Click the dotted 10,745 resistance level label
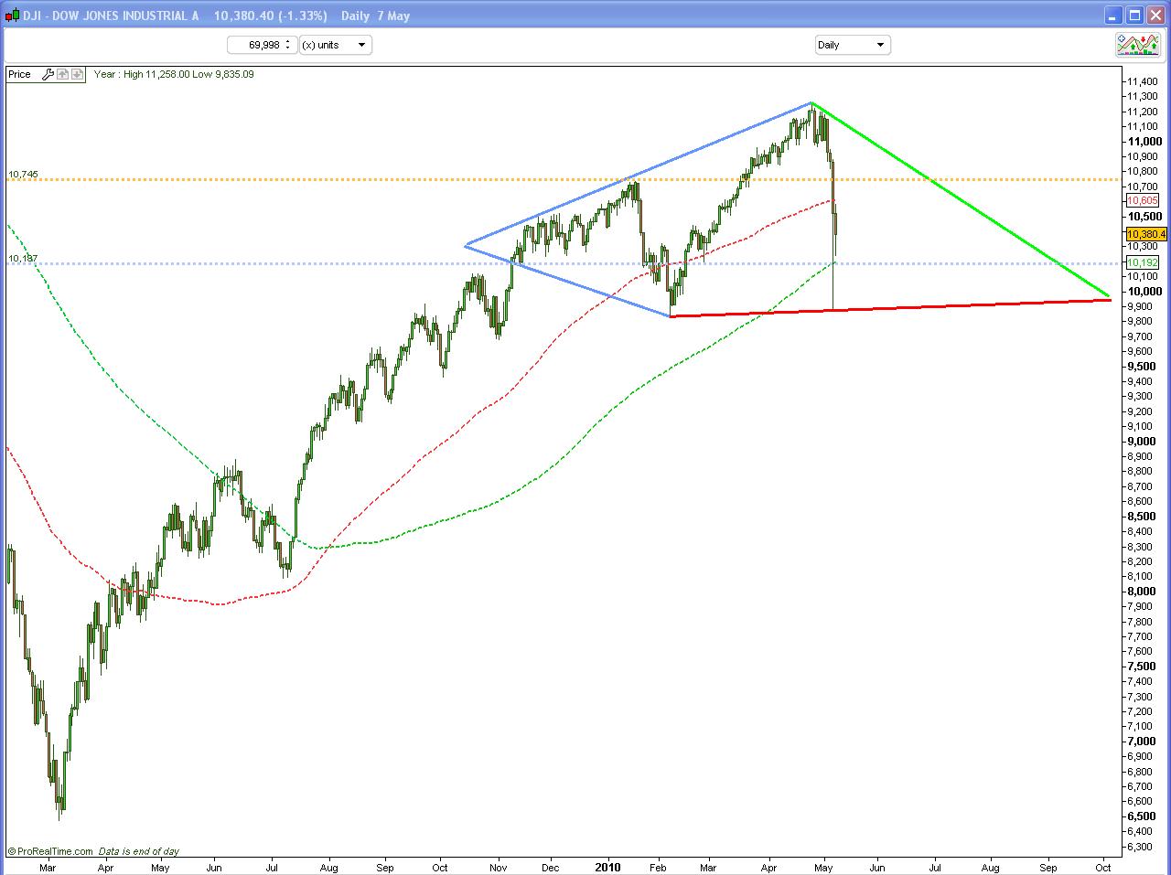This screenshot has width=1171, height=875. [22, 174]
